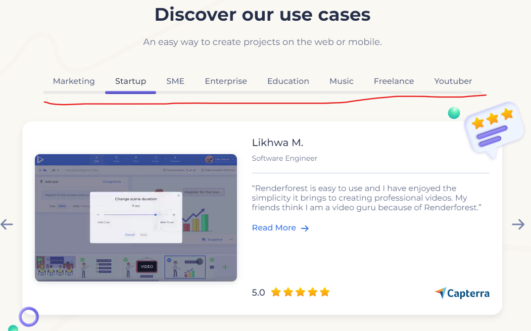Viewport: 531px width, 331px height.
Task: Click the subtitle about web or mobile
Action: click(262, 42)
